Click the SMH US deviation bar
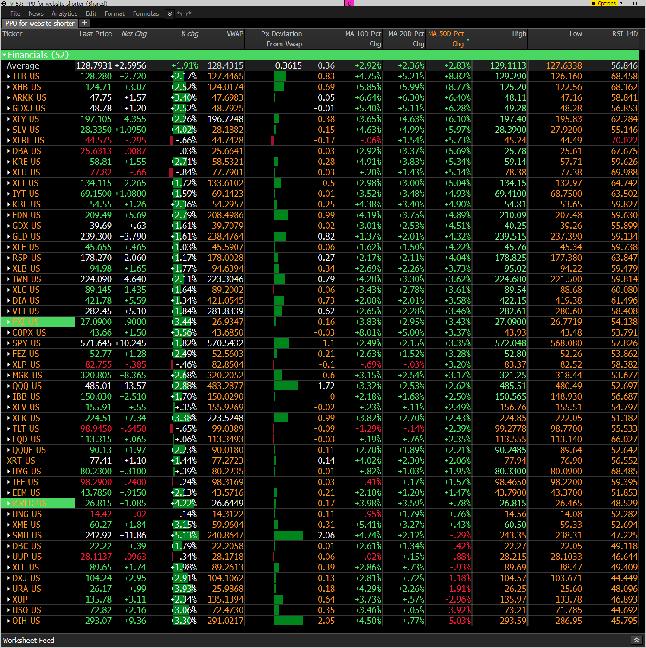The image size is (646, 648). (288, 535)
